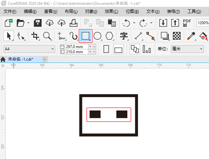
Task: Save document with floppy disk icon
Action: [38, 23]
